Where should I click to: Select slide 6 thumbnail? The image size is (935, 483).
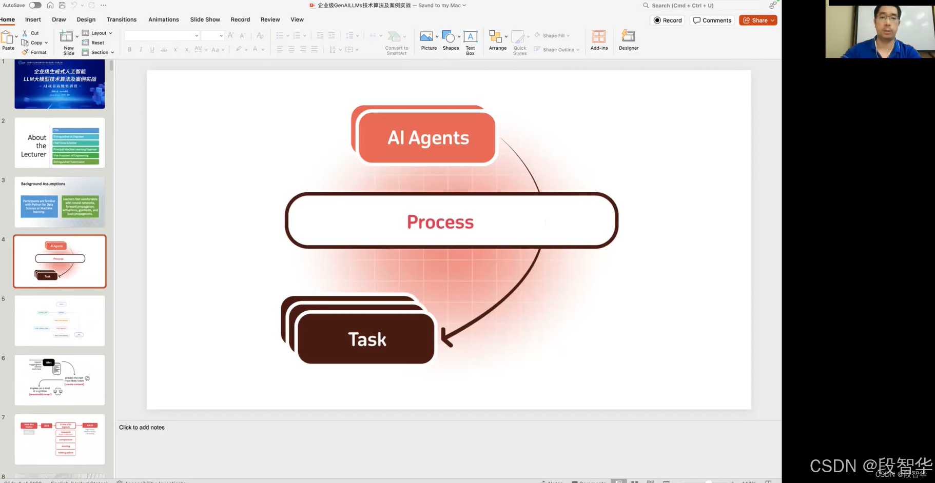(x=60, y=380)
